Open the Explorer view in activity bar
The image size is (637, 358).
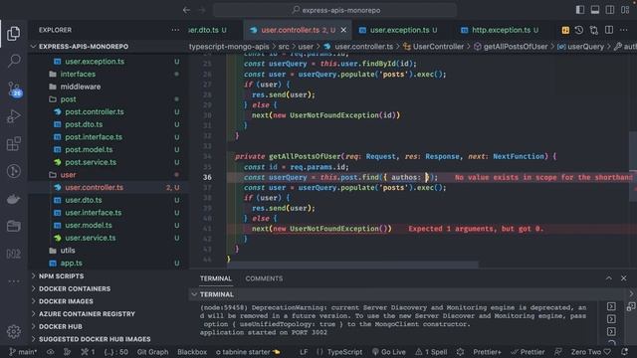tap(13, 34)
